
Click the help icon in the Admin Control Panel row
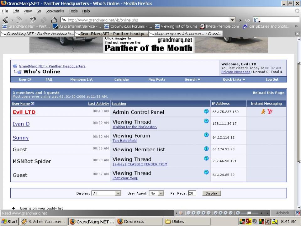click(x=206, y=111)
